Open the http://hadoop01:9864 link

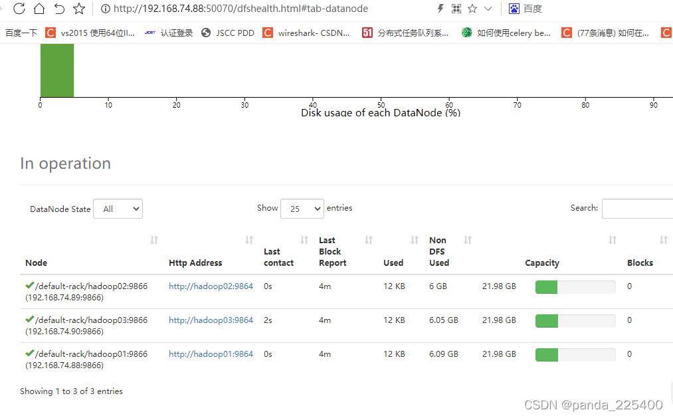(211, 354)
